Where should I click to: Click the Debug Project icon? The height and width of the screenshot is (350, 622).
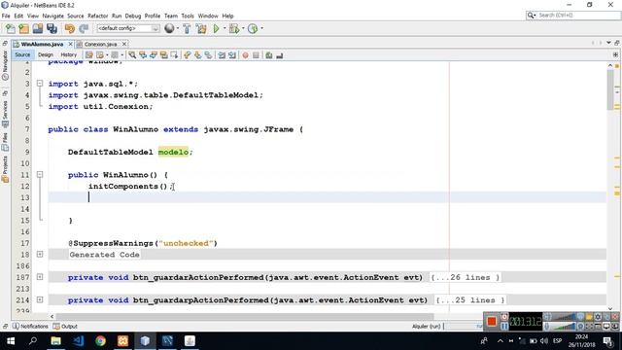[234, 28]
